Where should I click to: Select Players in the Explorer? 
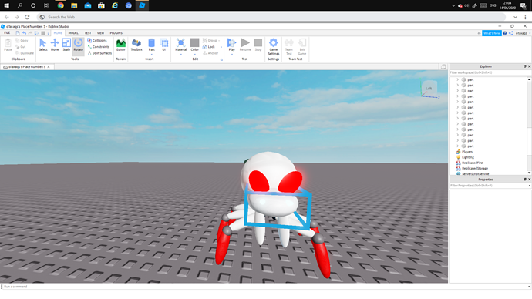467,152
